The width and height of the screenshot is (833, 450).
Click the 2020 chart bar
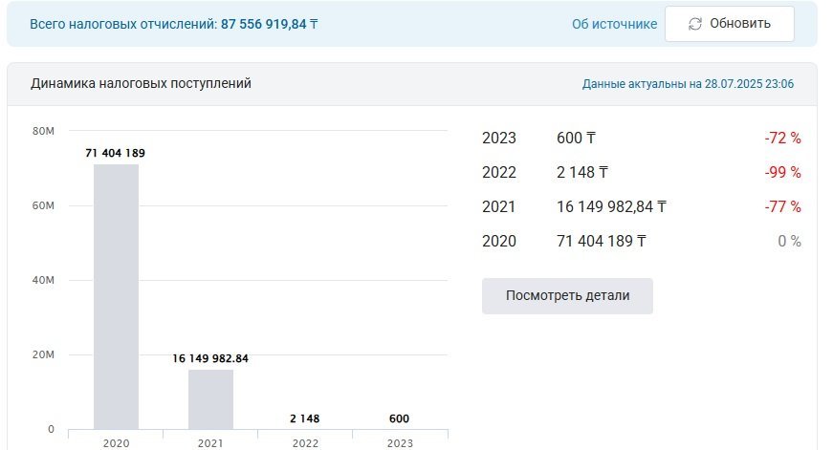(116, 296)
